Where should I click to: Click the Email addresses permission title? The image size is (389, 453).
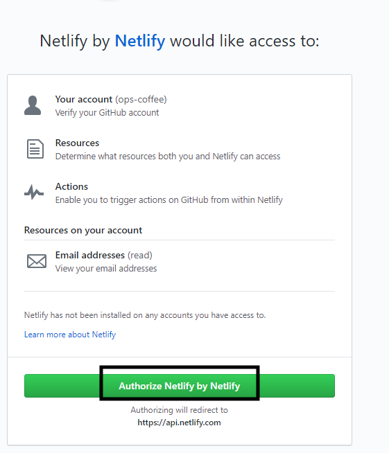pos(90,255)
